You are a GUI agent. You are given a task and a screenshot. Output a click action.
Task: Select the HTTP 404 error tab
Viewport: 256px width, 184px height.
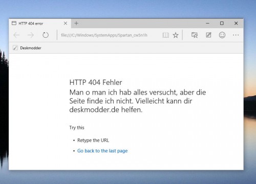click(x=40, y=24)
